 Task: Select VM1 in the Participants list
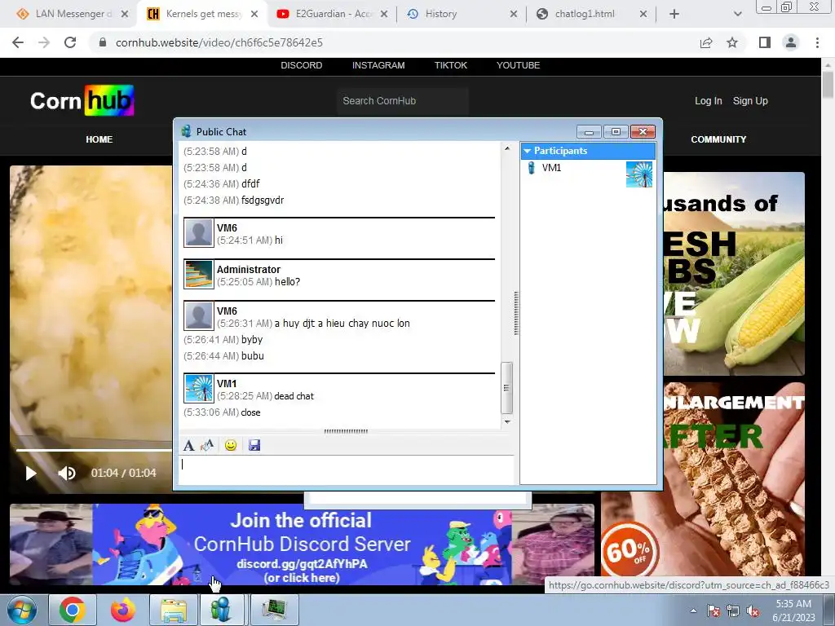point(551,168)
